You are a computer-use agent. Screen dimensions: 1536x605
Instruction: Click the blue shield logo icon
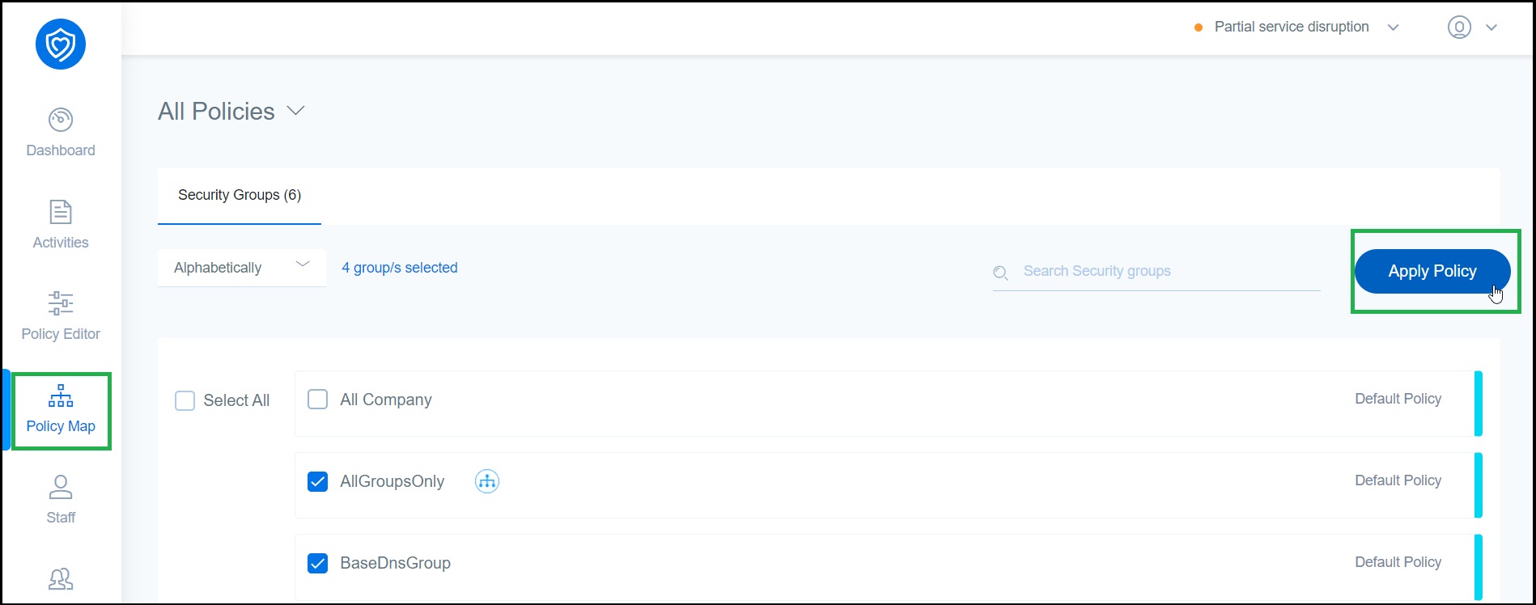click(x=61, y=44)
